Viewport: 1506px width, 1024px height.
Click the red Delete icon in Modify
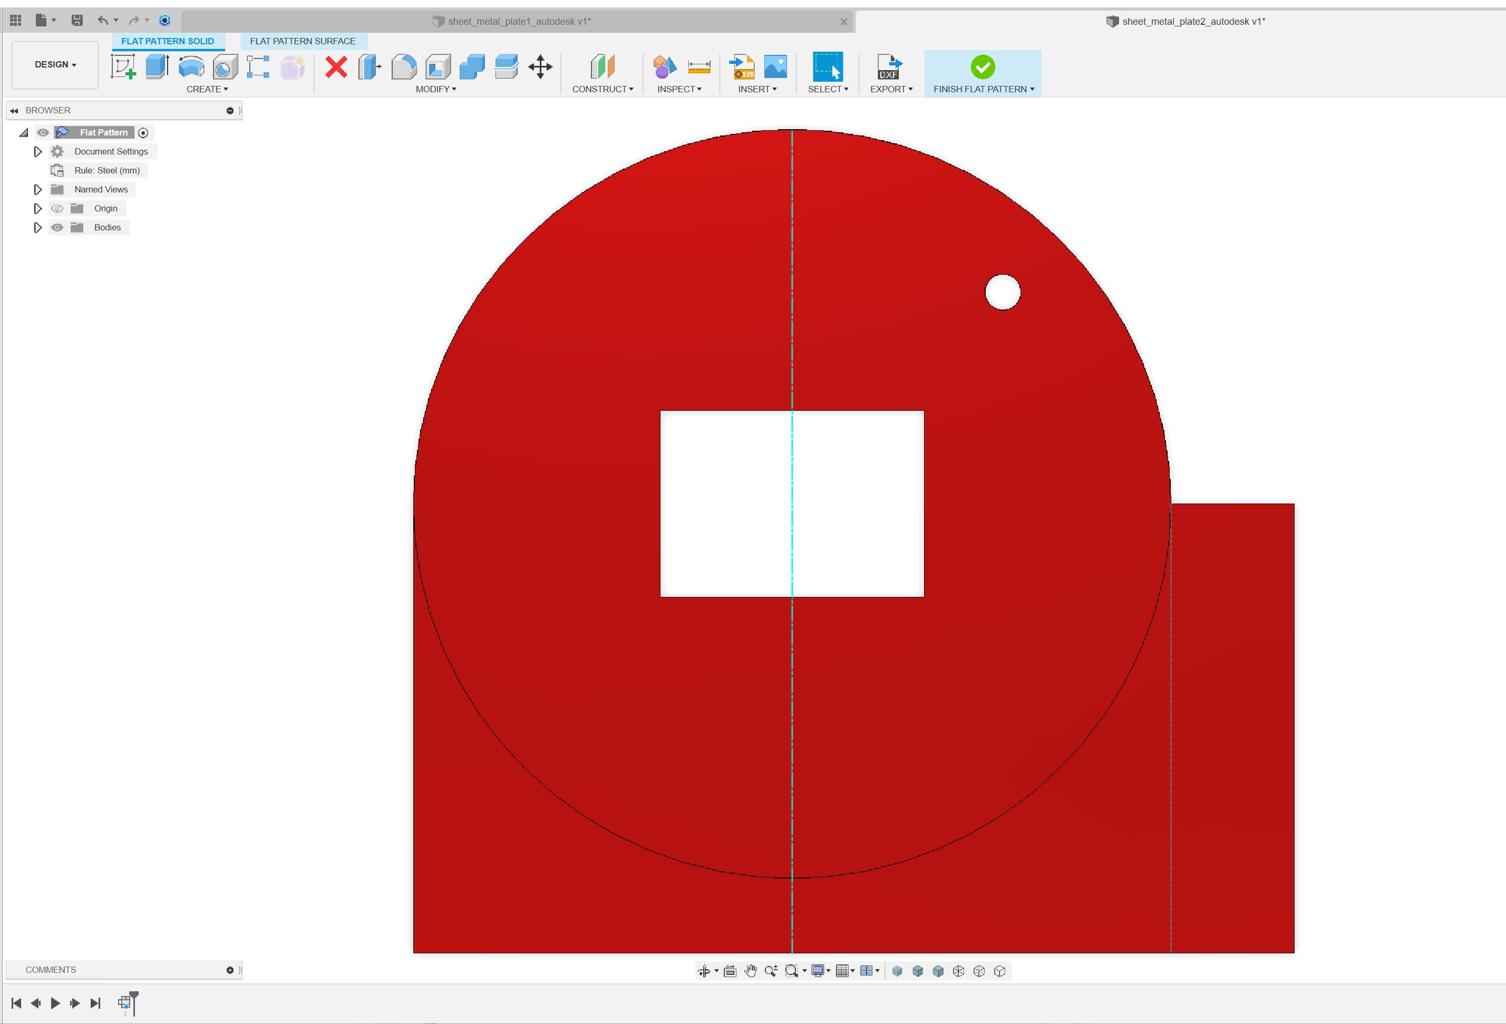coord(336,67)
